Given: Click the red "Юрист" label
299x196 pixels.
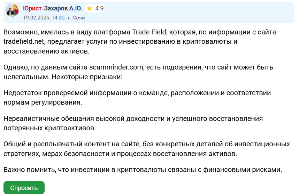Looking at the screenshot, I should [32, 8].
